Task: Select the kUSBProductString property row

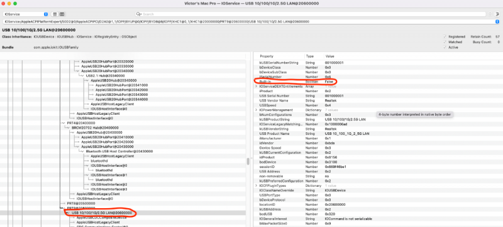Action: pos(378,119)
